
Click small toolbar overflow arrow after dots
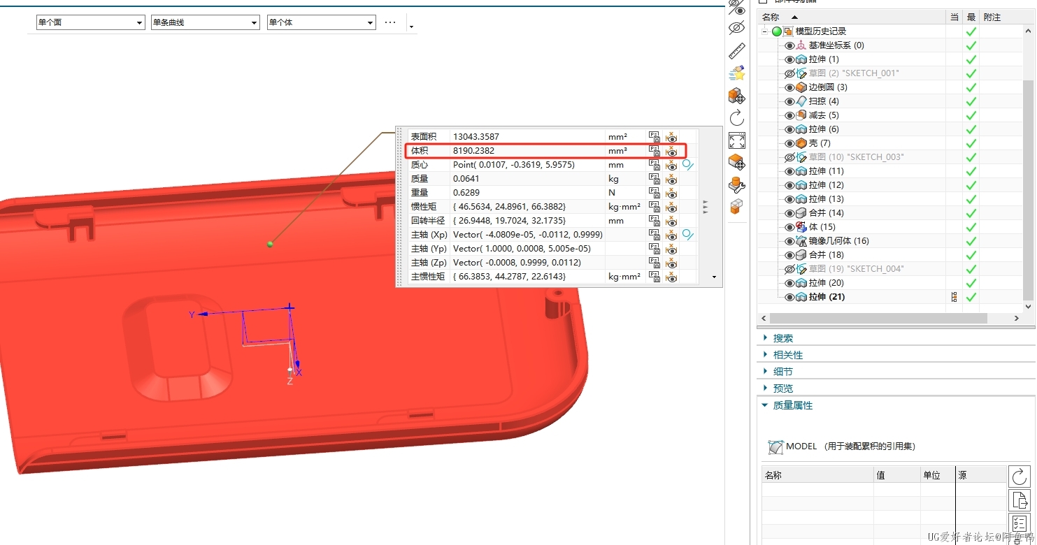pos(411,27)
